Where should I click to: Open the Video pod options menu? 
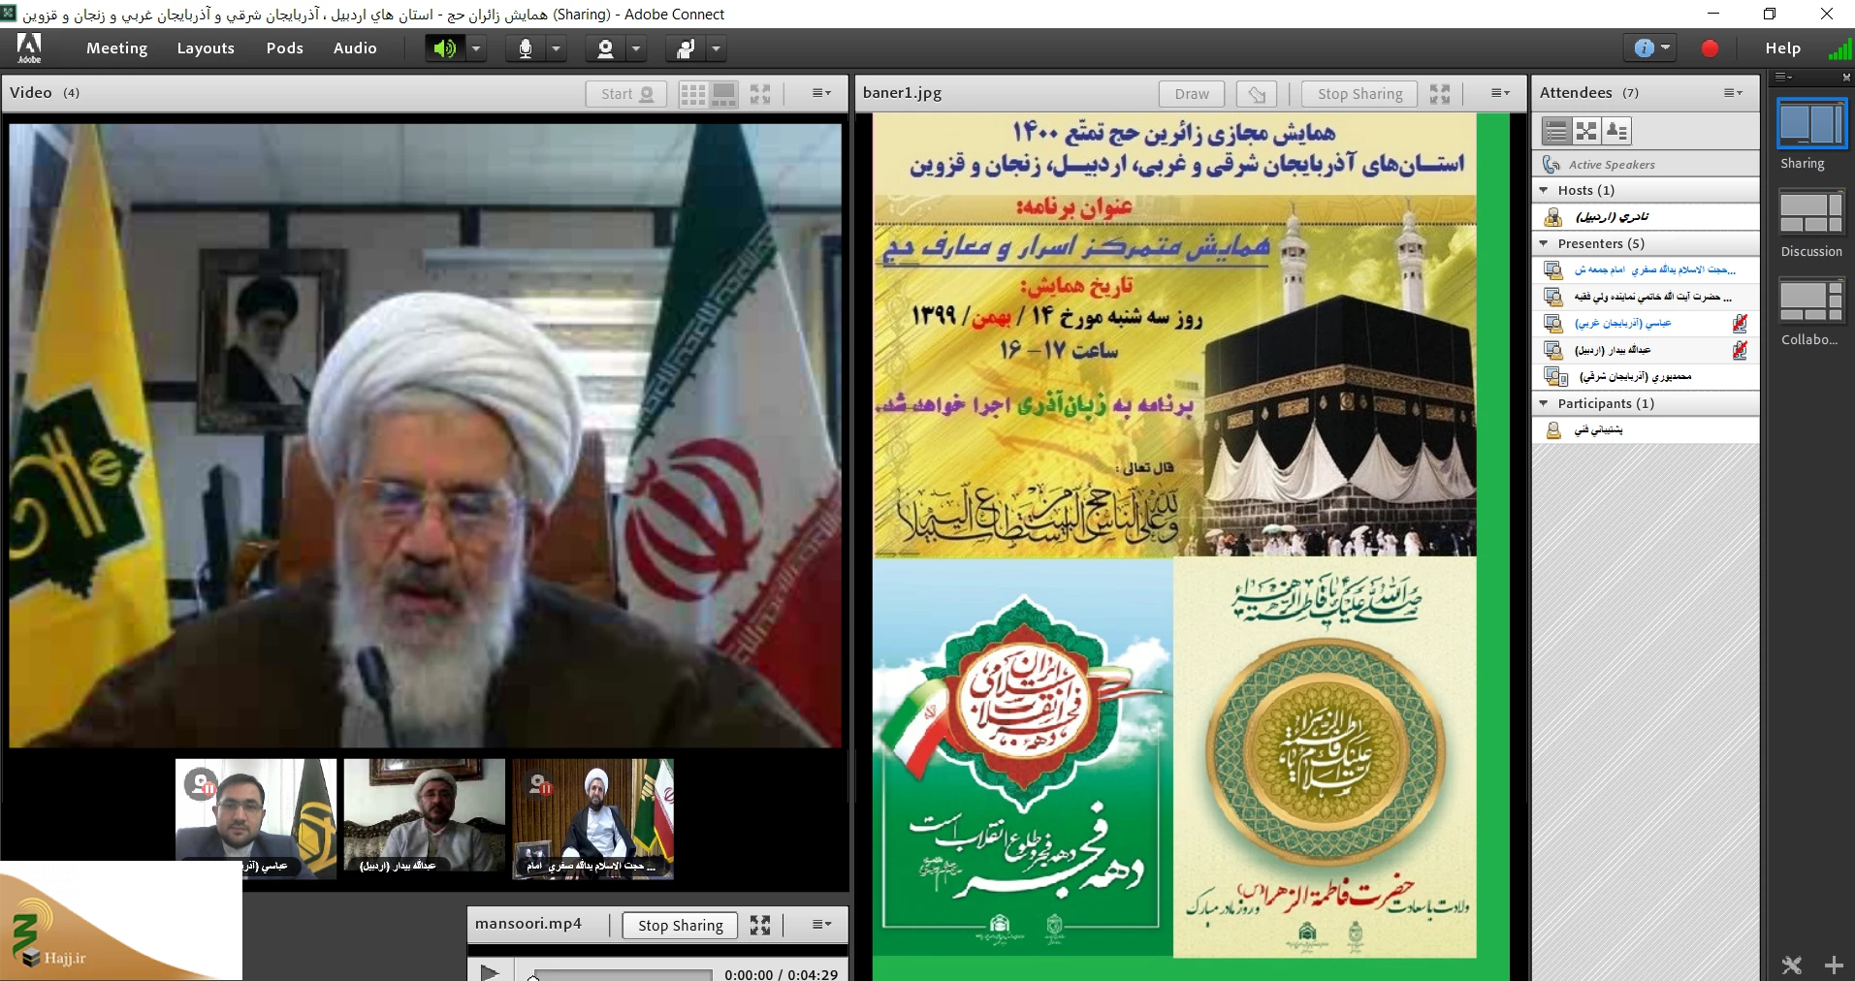click(821, 93)
